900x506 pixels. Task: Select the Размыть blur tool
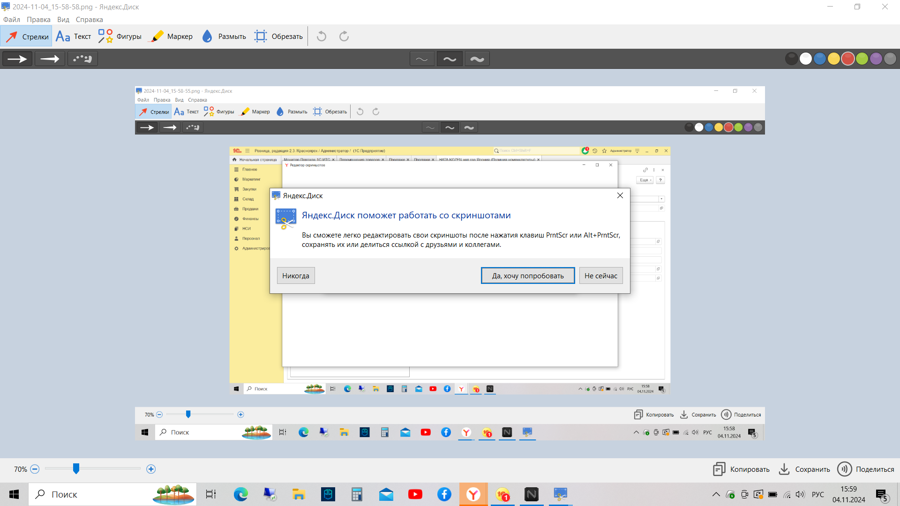[224, 37]
